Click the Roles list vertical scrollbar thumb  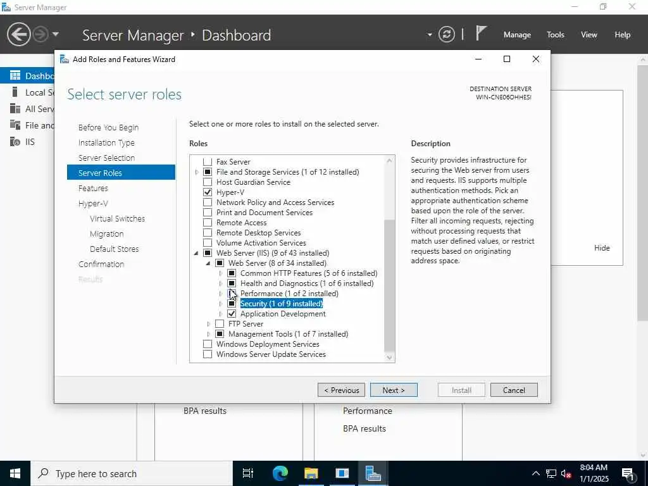389,285
